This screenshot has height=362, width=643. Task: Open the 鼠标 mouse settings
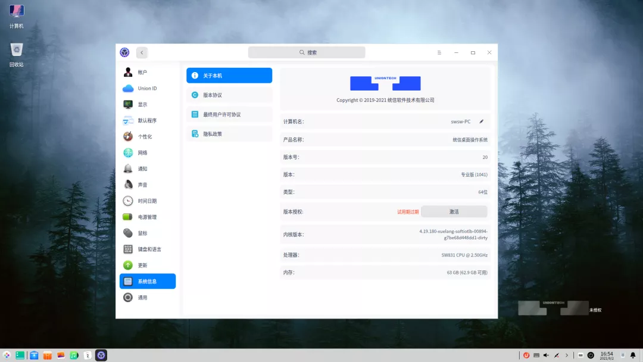148,233
